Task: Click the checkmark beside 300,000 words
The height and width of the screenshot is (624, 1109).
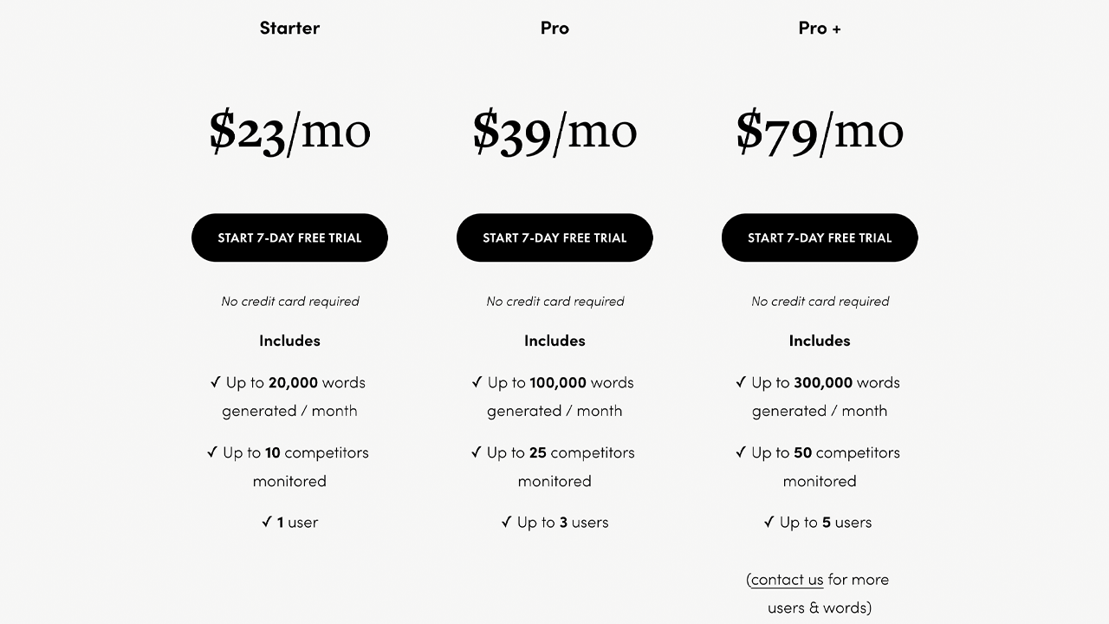Action: 741,382
